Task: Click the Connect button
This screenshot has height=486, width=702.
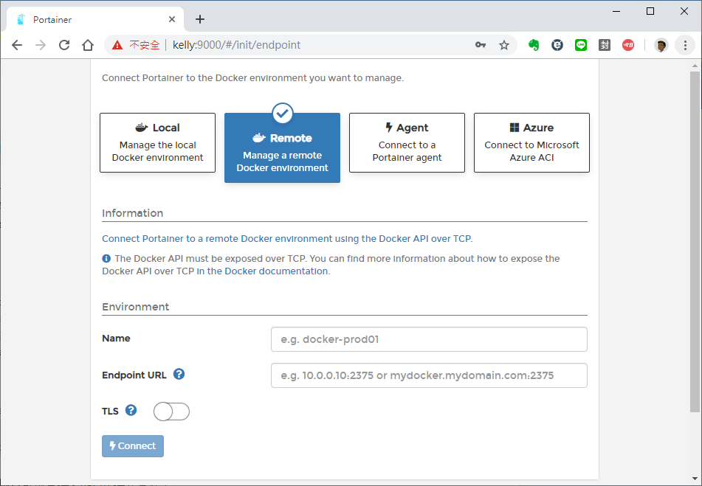Action: pos(133,445)
